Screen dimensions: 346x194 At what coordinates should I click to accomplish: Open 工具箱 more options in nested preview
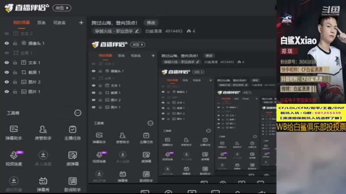coord(150,123)
